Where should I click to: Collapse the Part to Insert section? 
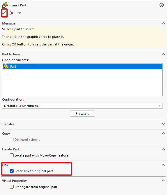[x=163, y=54]
